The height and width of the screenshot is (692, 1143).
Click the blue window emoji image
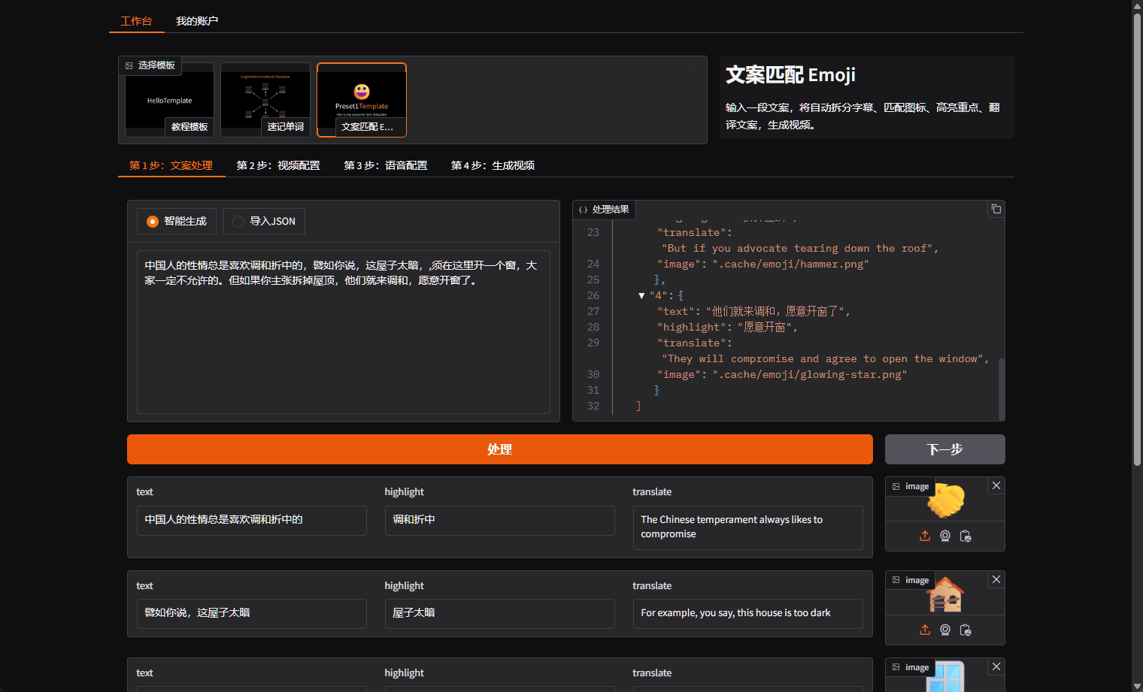[945, 676]
